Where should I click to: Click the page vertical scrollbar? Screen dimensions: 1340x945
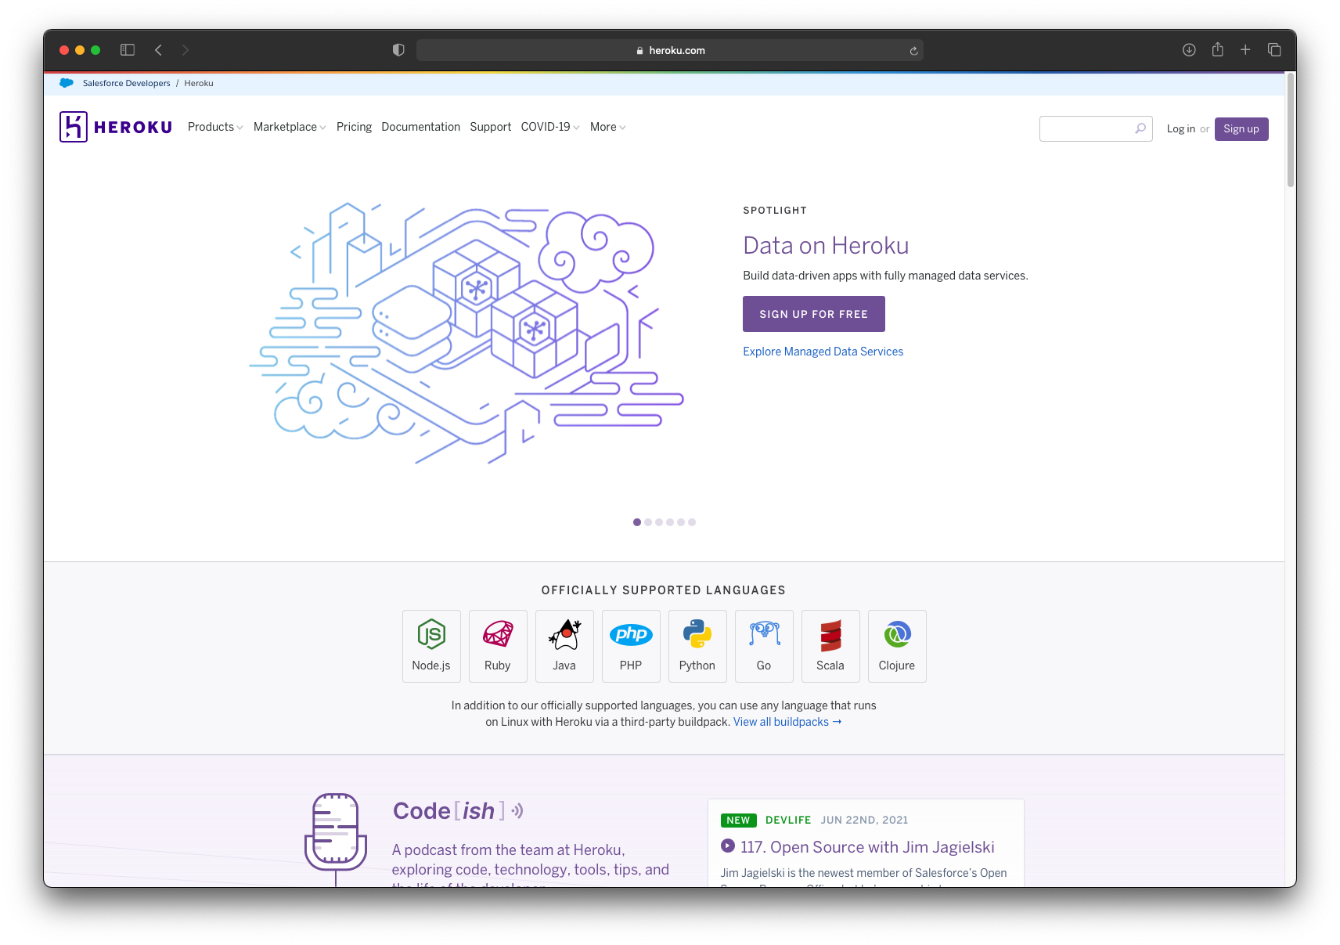point(1291,129)
